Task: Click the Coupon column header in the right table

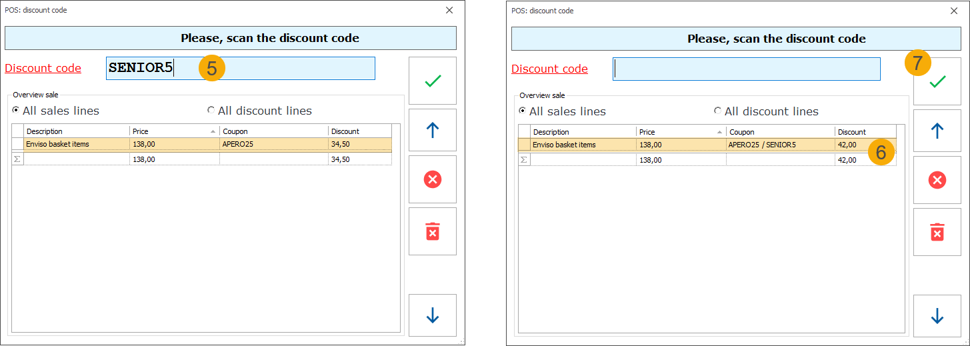Action: [x=779, y=132]
